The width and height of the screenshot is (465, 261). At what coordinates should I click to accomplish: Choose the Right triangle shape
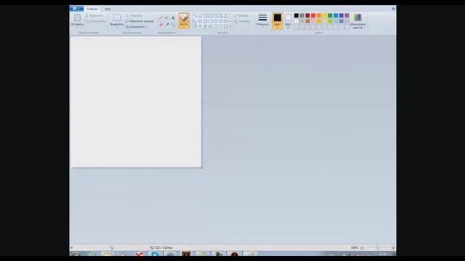[x=195, y=21]
